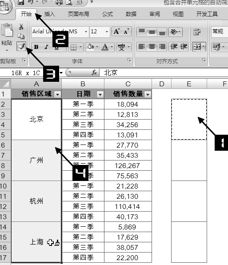Click the Save icon in quick access toolbar

point(21,2)
